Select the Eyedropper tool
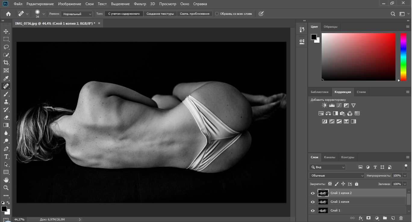Screen dimensions: 412x222 (x=6, y=78)
